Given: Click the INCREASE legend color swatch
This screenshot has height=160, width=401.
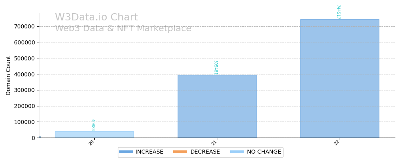Looking at the screenshot, I should [126, 152].
